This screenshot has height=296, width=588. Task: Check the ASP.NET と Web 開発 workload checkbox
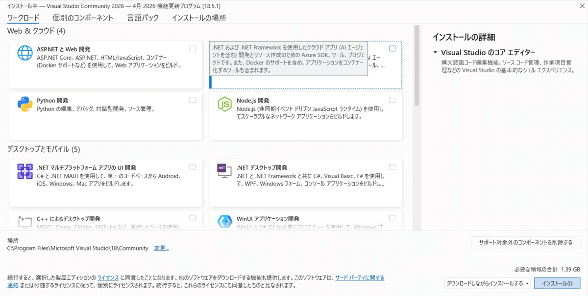click(x=193, y=48)
